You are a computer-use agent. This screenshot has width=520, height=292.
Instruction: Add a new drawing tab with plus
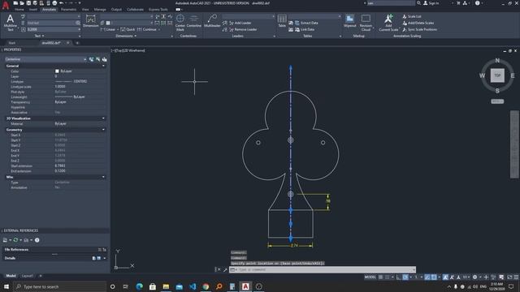point(77,43)
